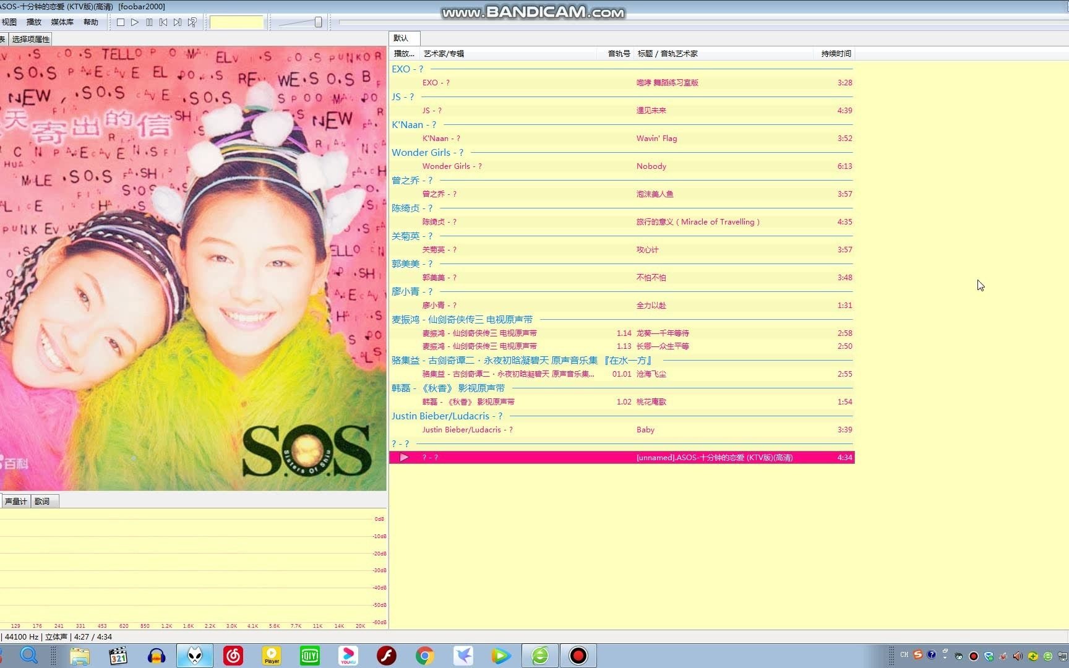This screenshot has height=668, width=1069.
Task: Skip to the next track
Action: tap(178, 22)
